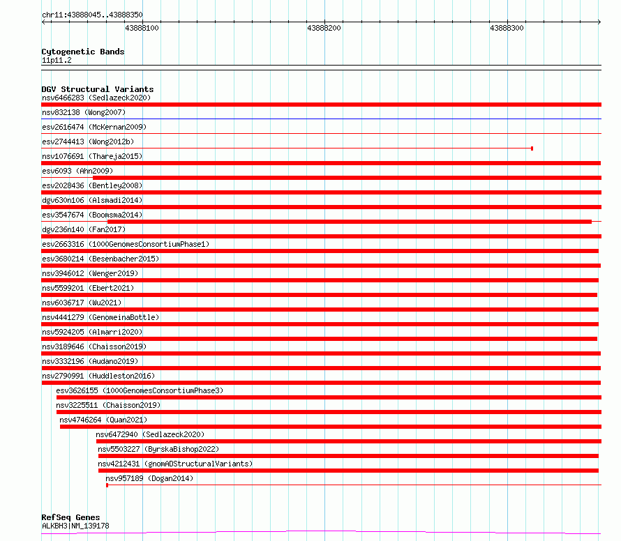Select nsv6472940 (Sedlazeck2020) label

tap(150, 434)
